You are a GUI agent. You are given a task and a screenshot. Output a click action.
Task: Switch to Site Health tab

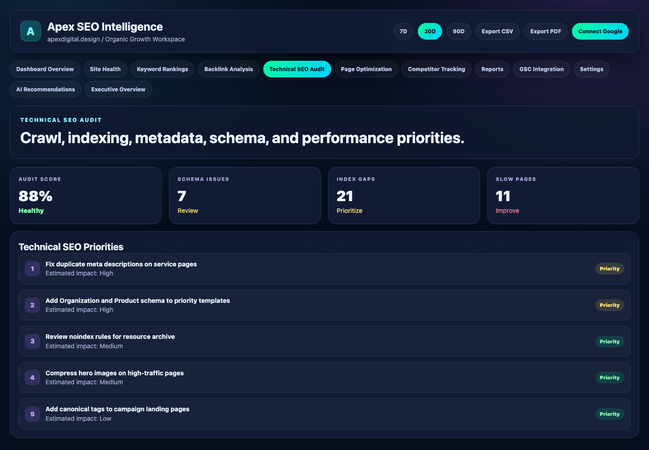coord(105,69)
